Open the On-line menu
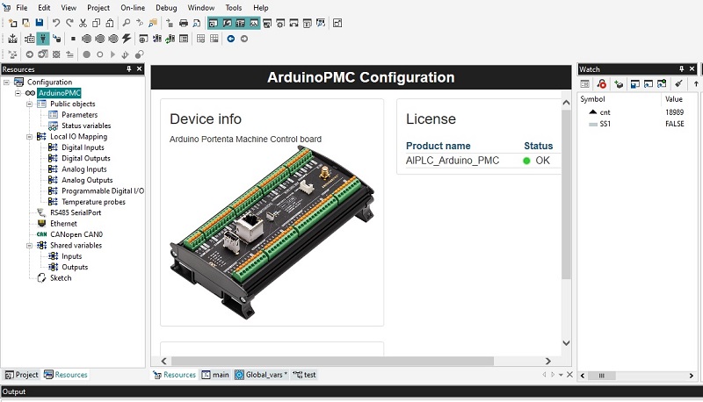This screenshot has height=402, width=703. click(133, 8)
